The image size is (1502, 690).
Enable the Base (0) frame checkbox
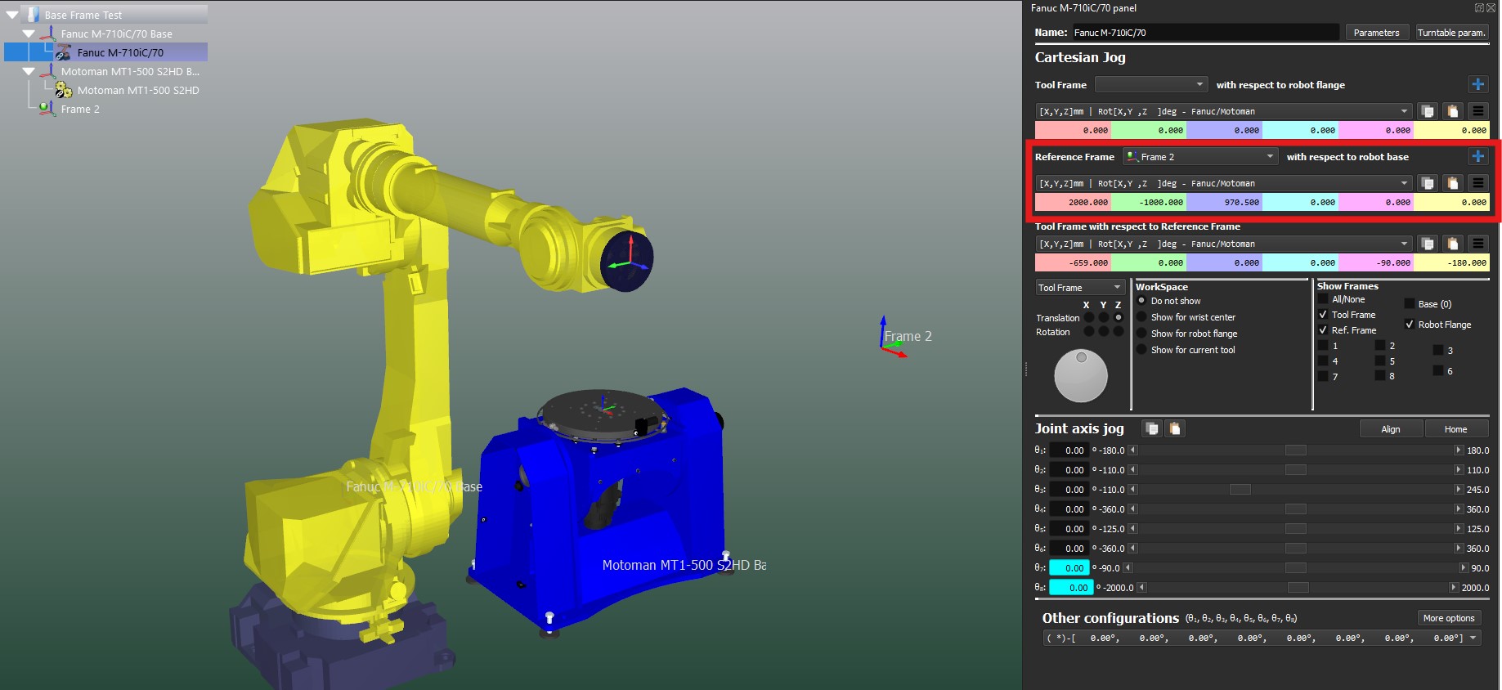coord(1410,304)
